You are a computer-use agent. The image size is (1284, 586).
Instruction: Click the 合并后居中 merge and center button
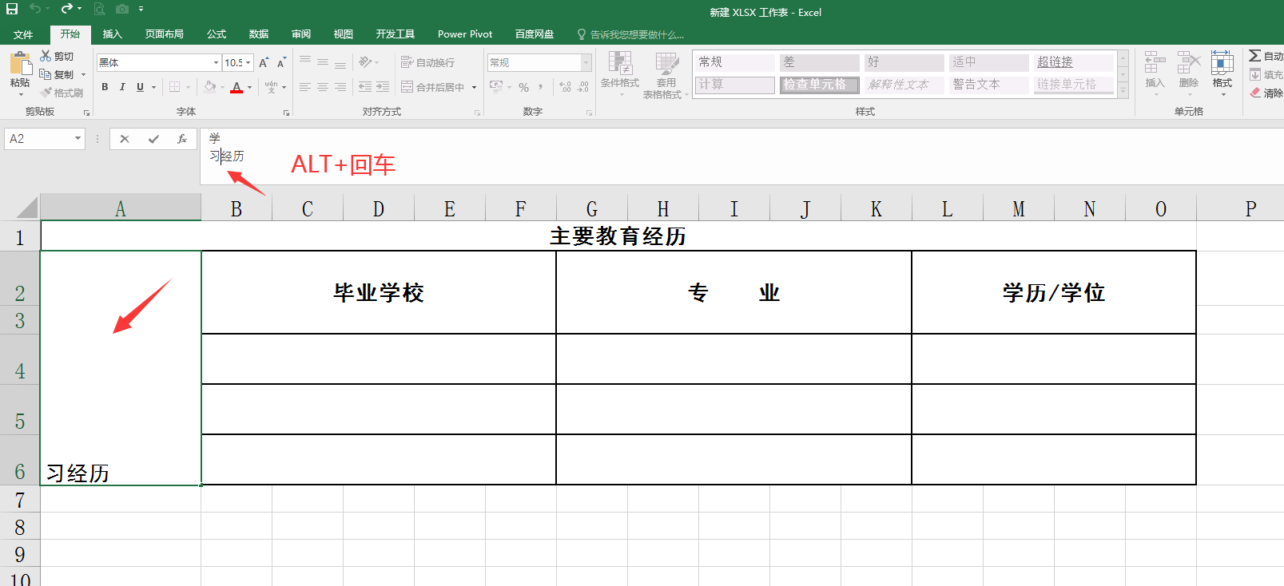tap(432, 87)
